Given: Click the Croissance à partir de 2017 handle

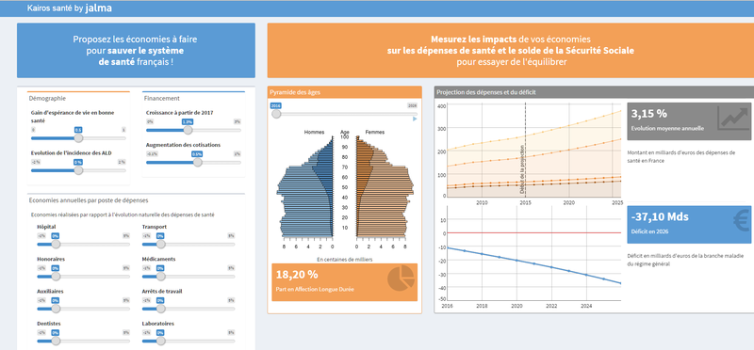Looking at the screenshot, I should pyautogui.click(x=188, y=130).
